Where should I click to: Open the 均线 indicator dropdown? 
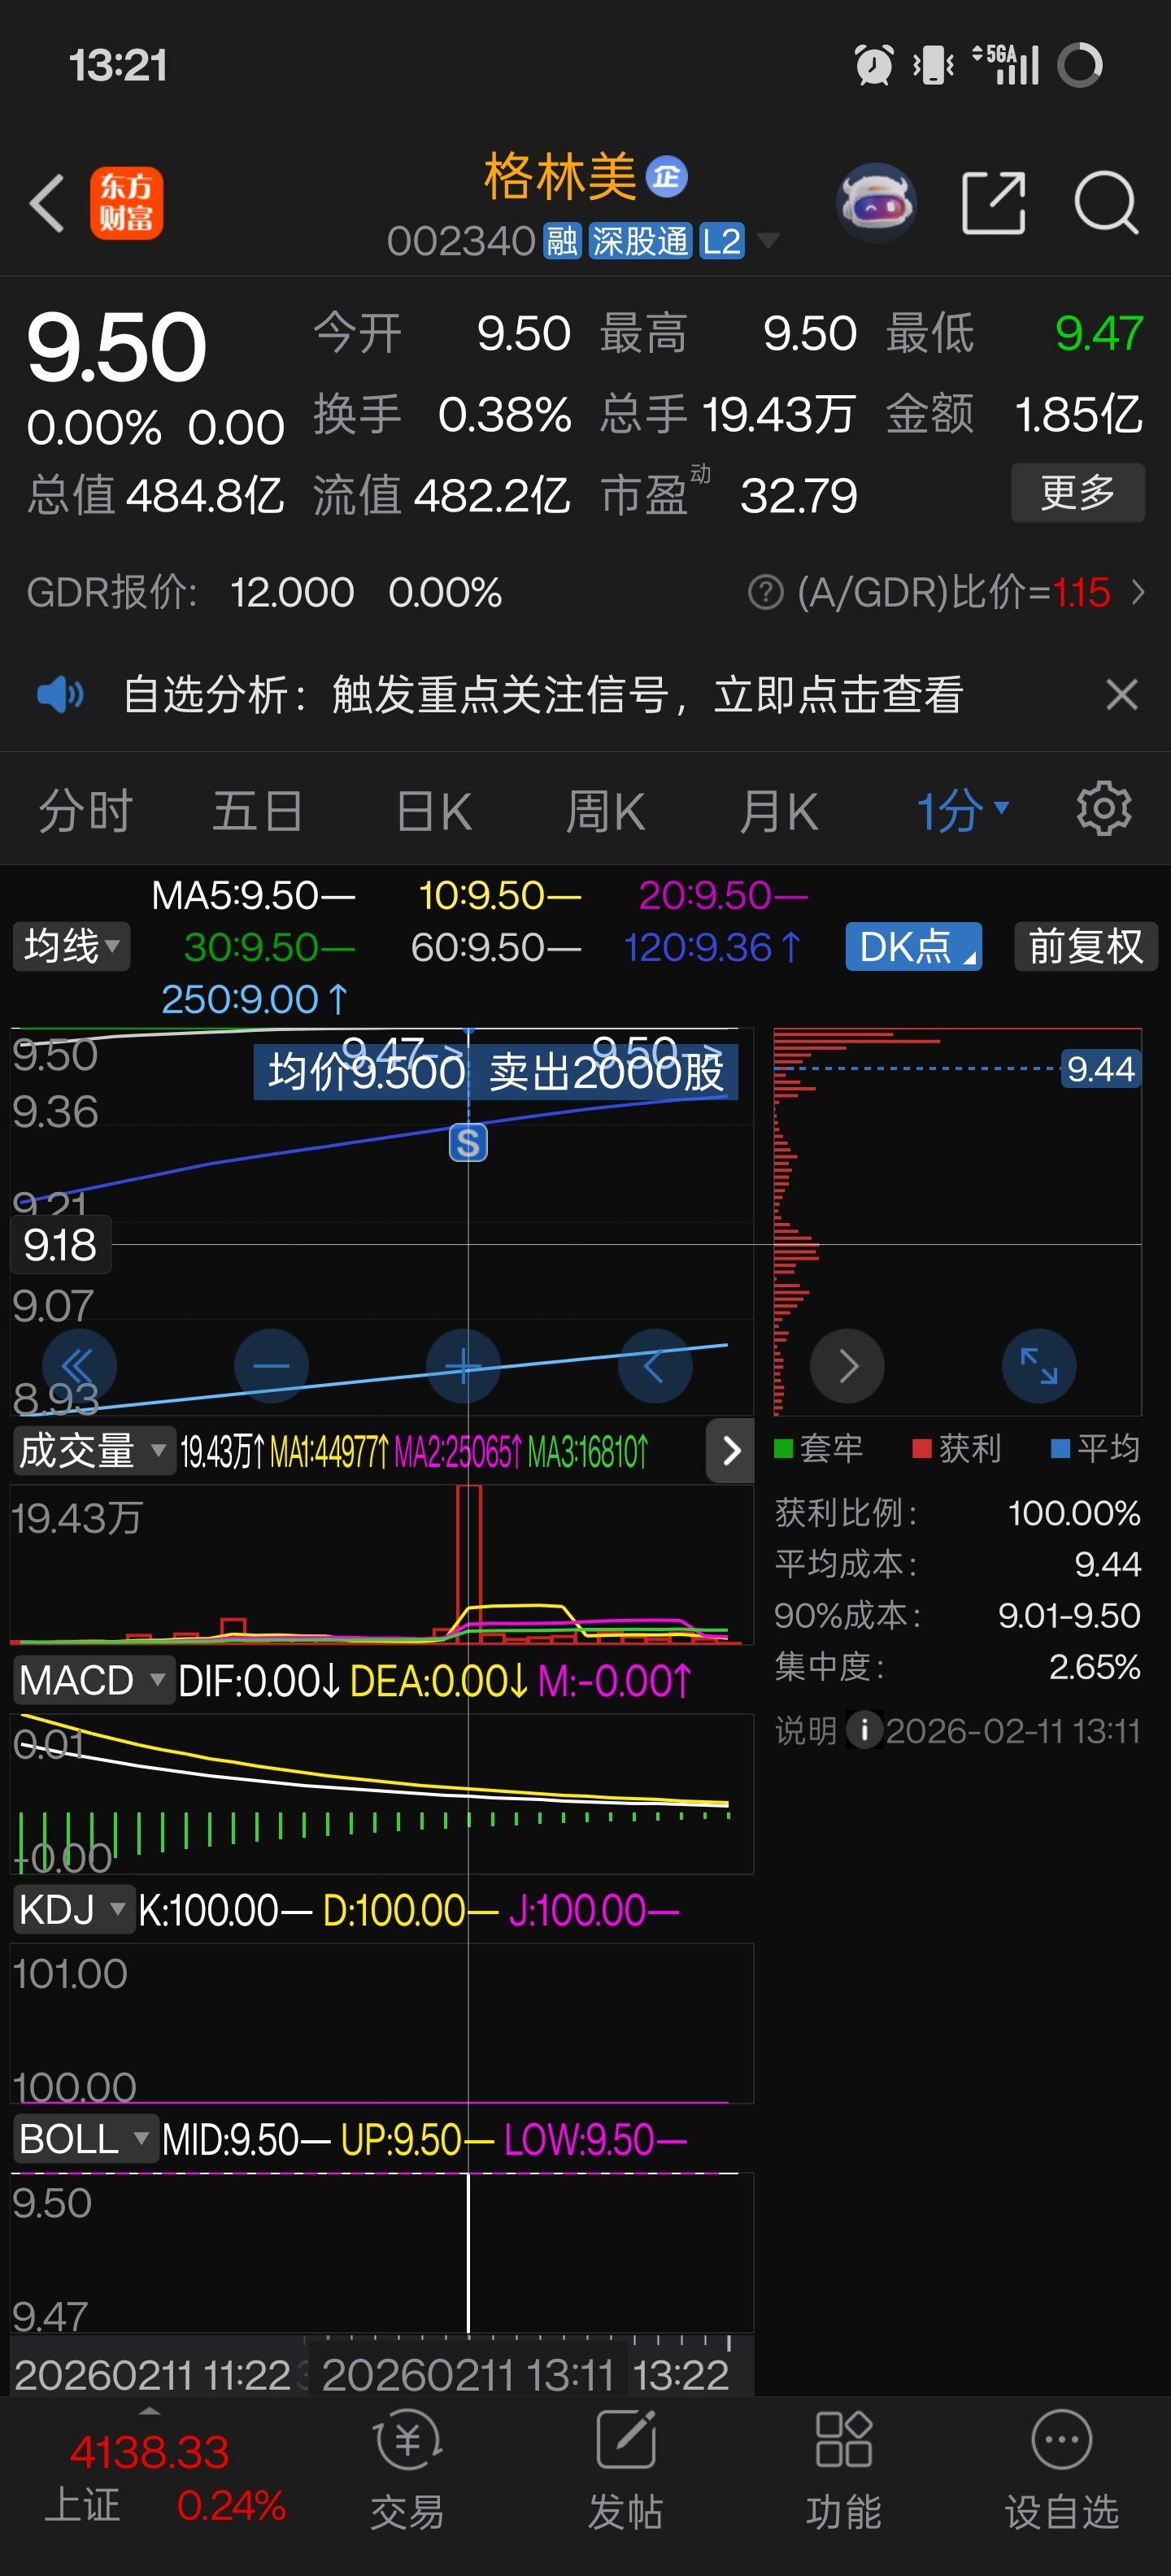pyautogui.click(x=71, y=946)
